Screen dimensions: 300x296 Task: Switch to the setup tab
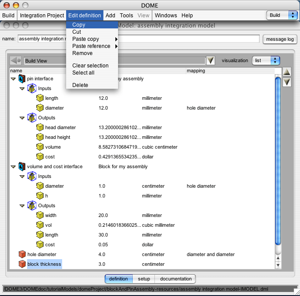pyautogui.click(x=144, y=279)
